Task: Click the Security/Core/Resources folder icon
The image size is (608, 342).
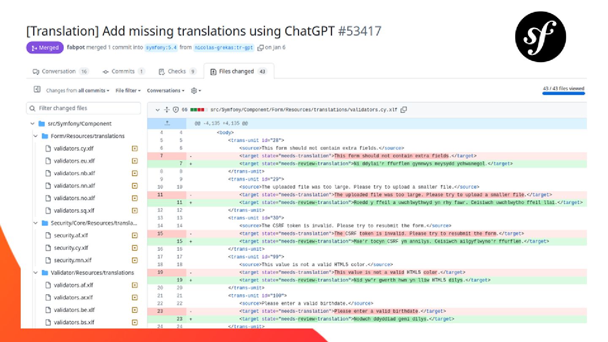Action: (45, 223)
